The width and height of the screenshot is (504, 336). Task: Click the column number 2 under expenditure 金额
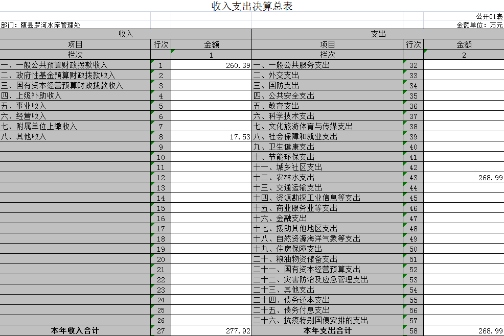[x=464, y=55]
